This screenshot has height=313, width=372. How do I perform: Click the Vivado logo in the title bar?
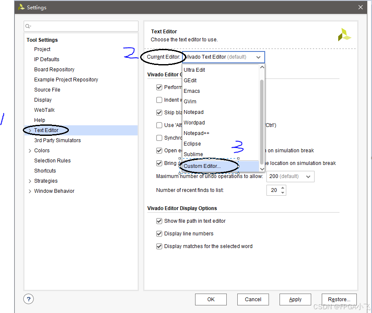(22, 7)
